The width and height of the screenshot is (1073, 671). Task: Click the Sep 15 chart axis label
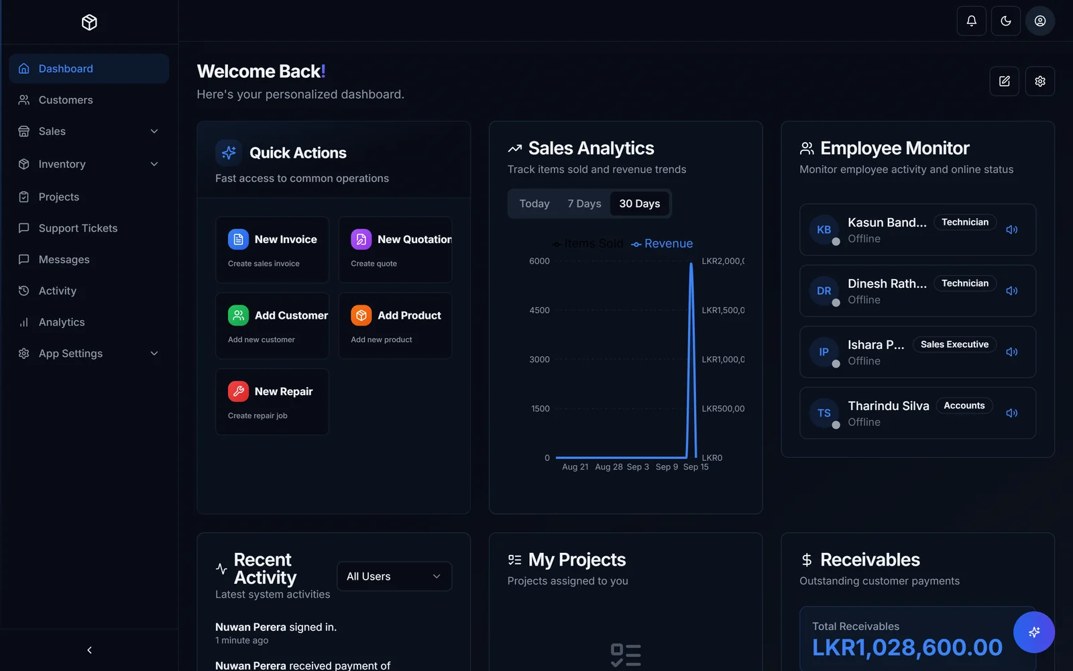[695, 467]
